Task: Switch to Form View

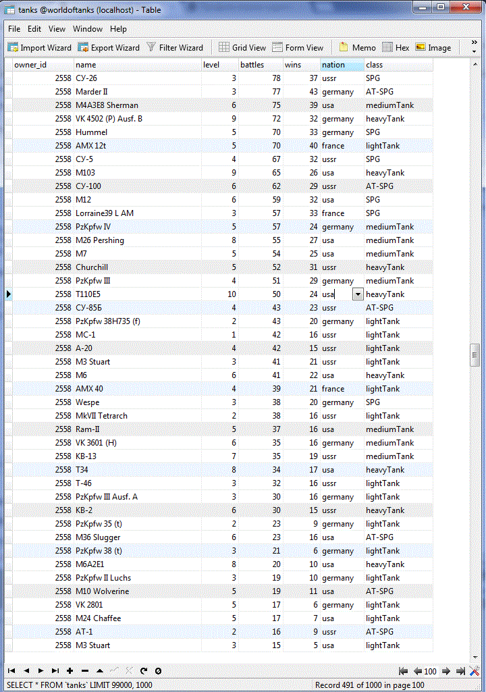Action: (x=298, y=47)
